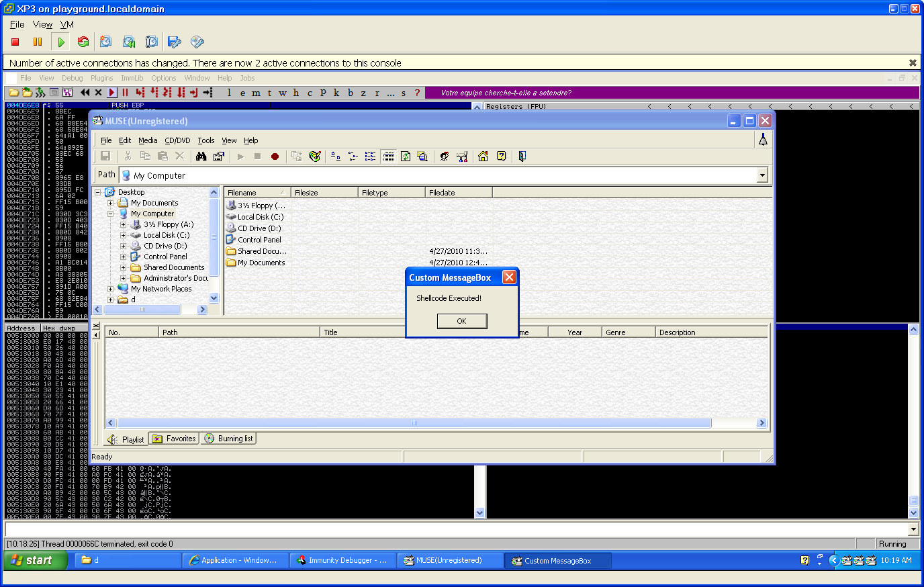924x587 pixels.
Task: Open the Debug menu in Immunity Debugger
Action: pyautogui.click(x=73, y=78)
